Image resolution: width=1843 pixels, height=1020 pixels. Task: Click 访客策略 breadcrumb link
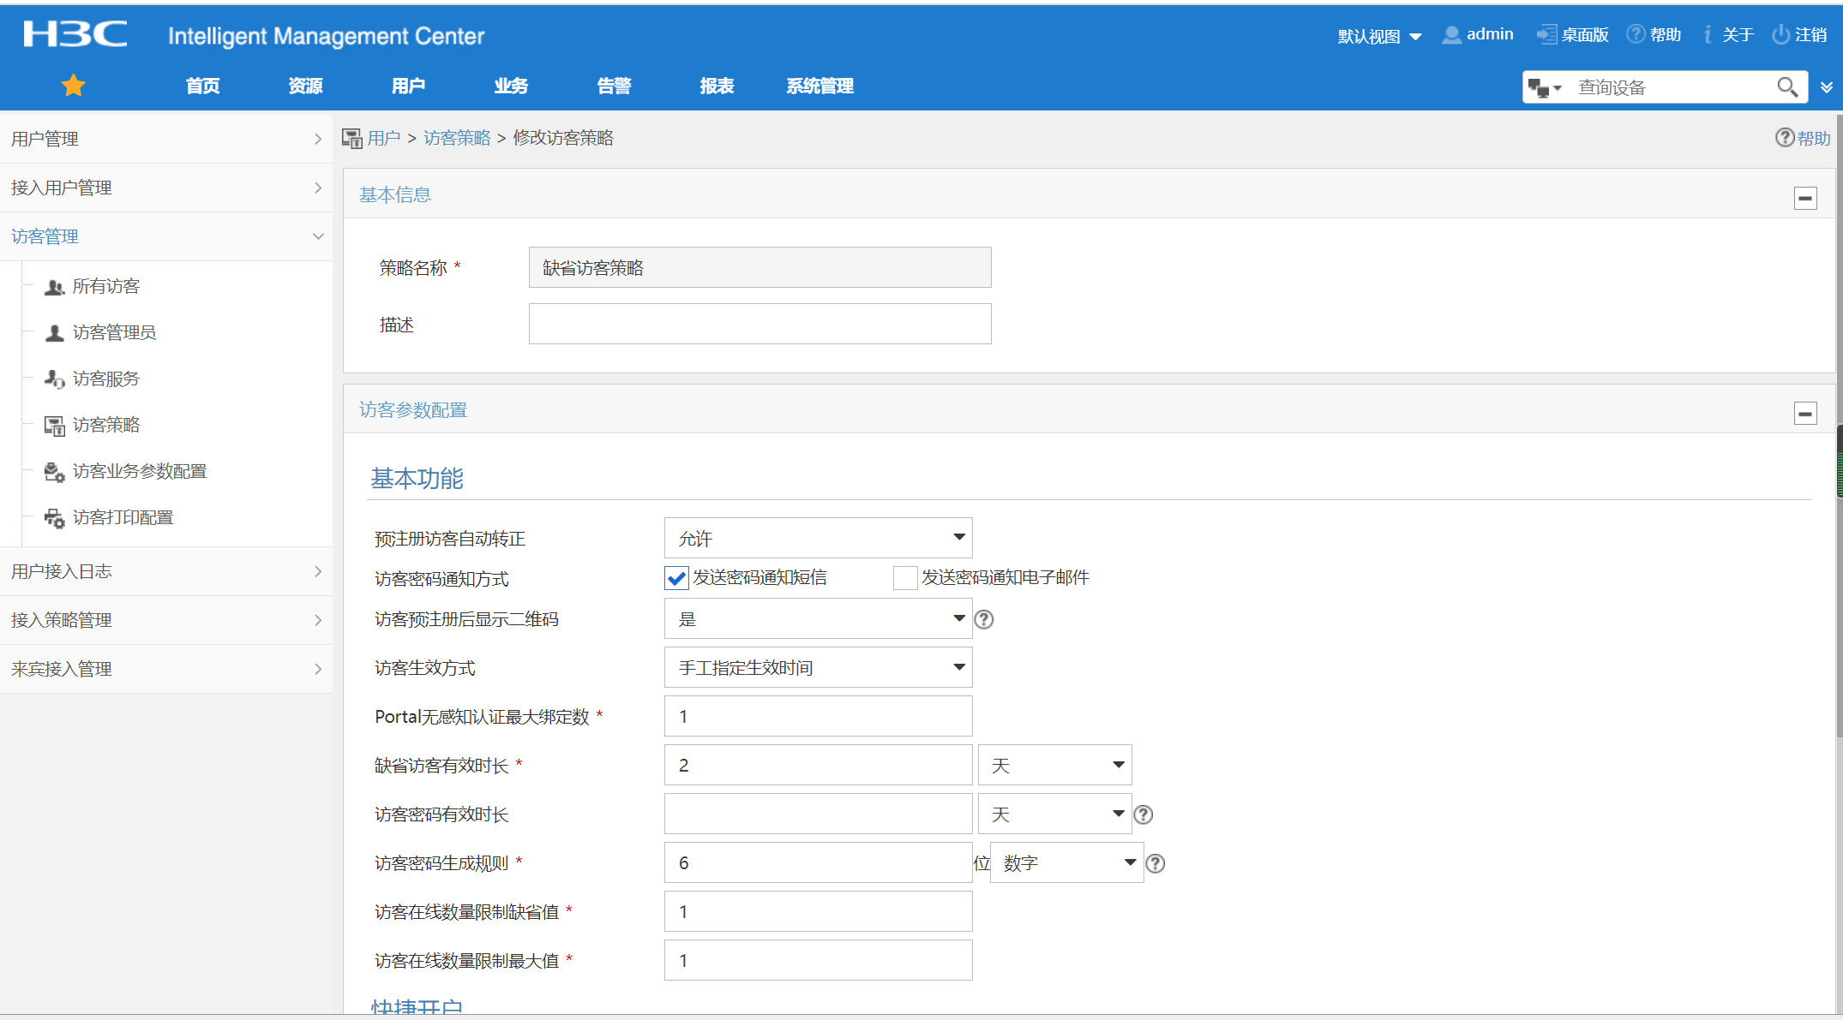[x=457, y=138]
